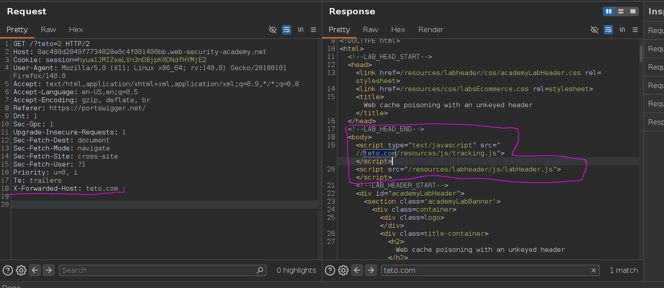
Task: Click Referer header https://portswigger.net/
Action: (80, 108)
